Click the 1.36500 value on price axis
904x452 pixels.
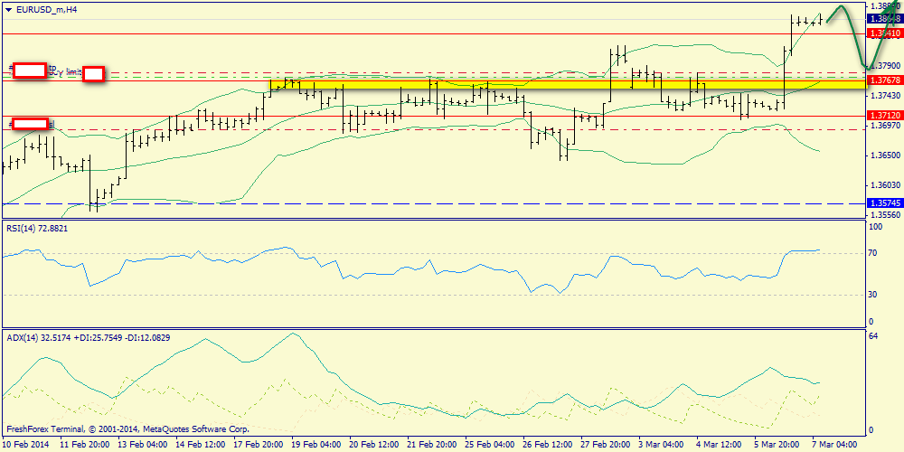pos(885,155)
